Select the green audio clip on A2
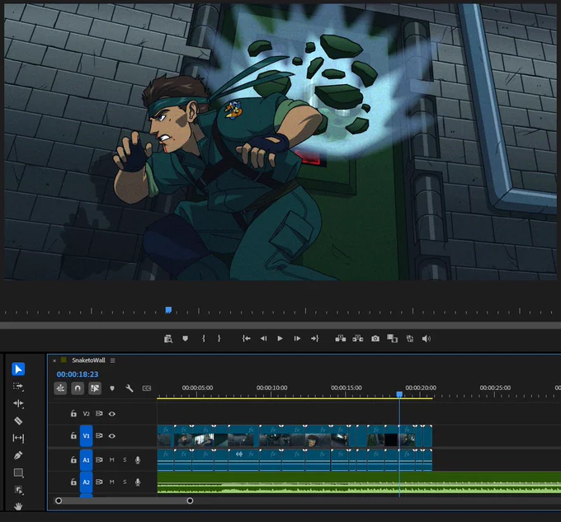Viewport: 561px width, 522px height. click(359, 482)
